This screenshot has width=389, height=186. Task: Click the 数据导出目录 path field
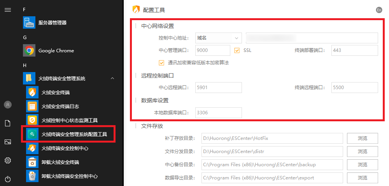[x=272, y=177]
